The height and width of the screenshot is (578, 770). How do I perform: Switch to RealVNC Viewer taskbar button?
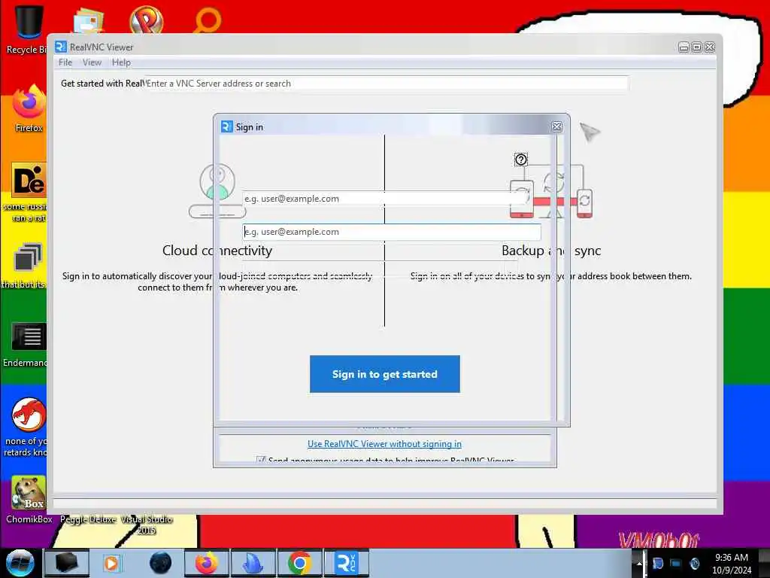click(x=346, y=563)
